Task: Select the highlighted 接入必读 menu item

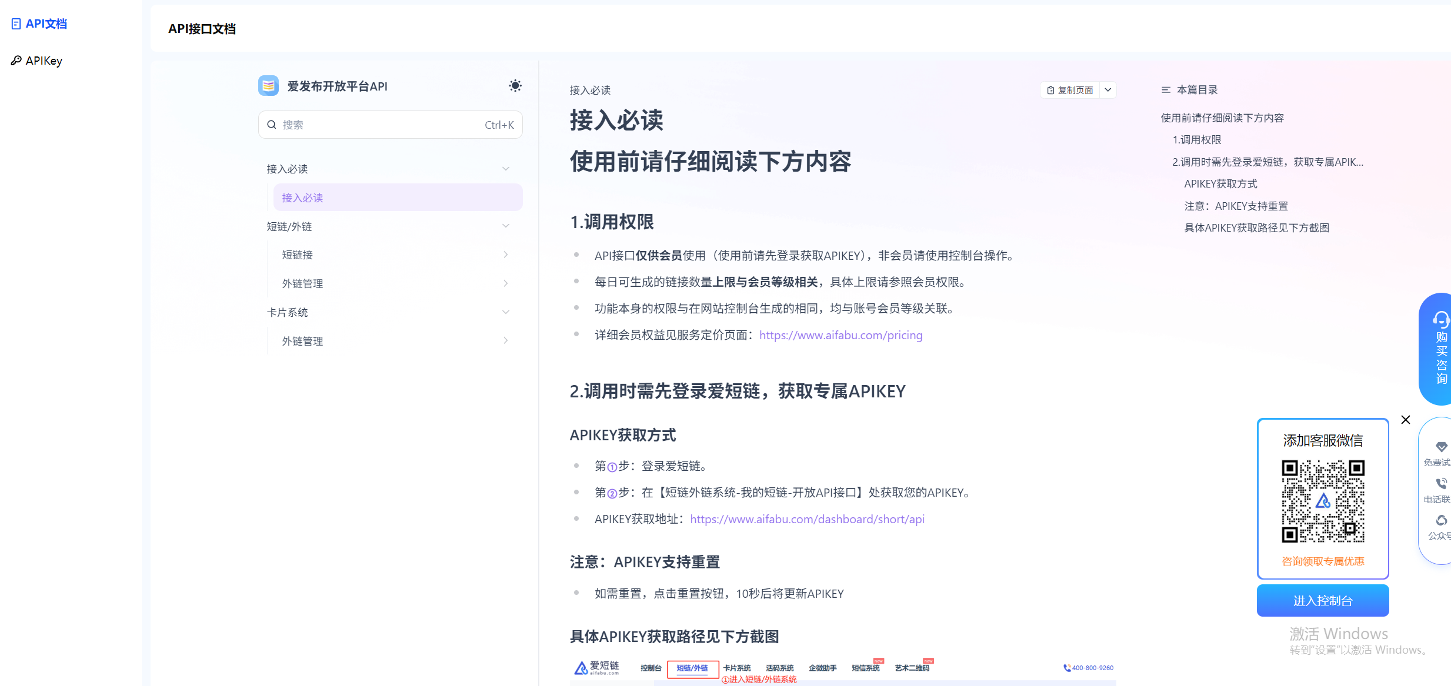Action: [x=398, y=198]
